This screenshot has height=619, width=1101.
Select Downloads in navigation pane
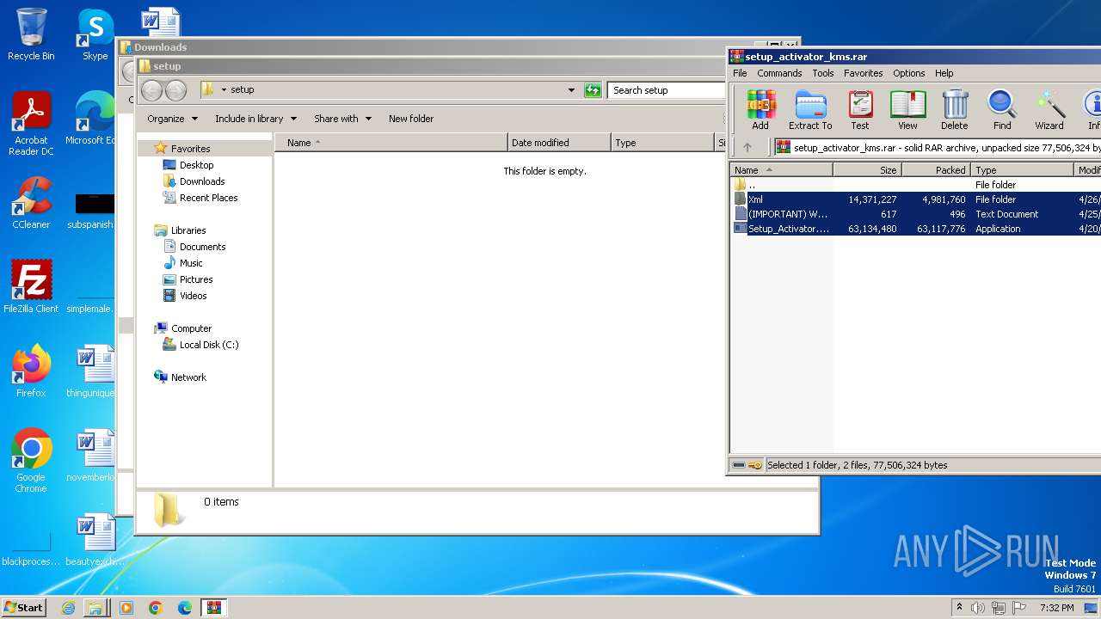[x=202, y=181]
